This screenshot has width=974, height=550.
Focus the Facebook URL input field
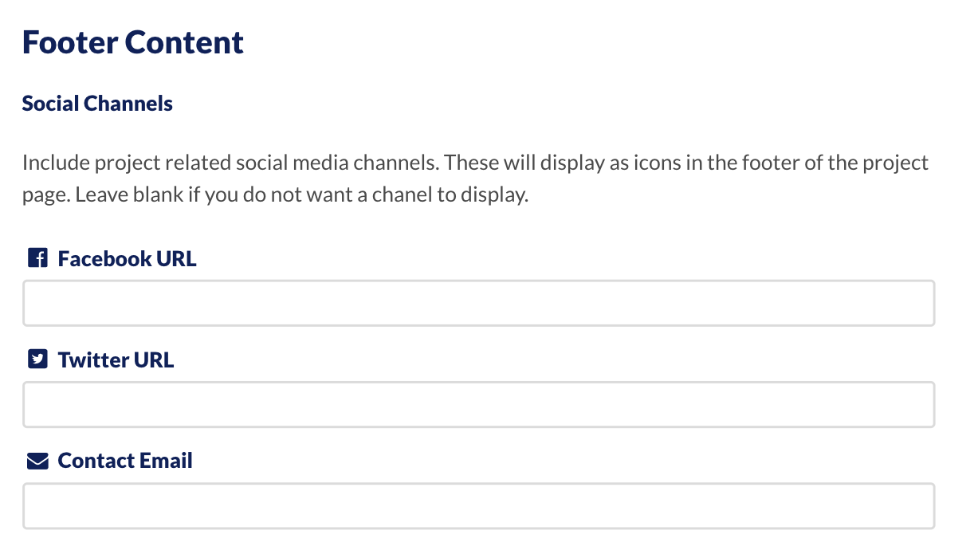(x=478, y=303)
